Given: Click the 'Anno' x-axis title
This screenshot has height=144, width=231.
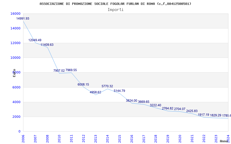Looking at the screenshot, I should point(224,141).
